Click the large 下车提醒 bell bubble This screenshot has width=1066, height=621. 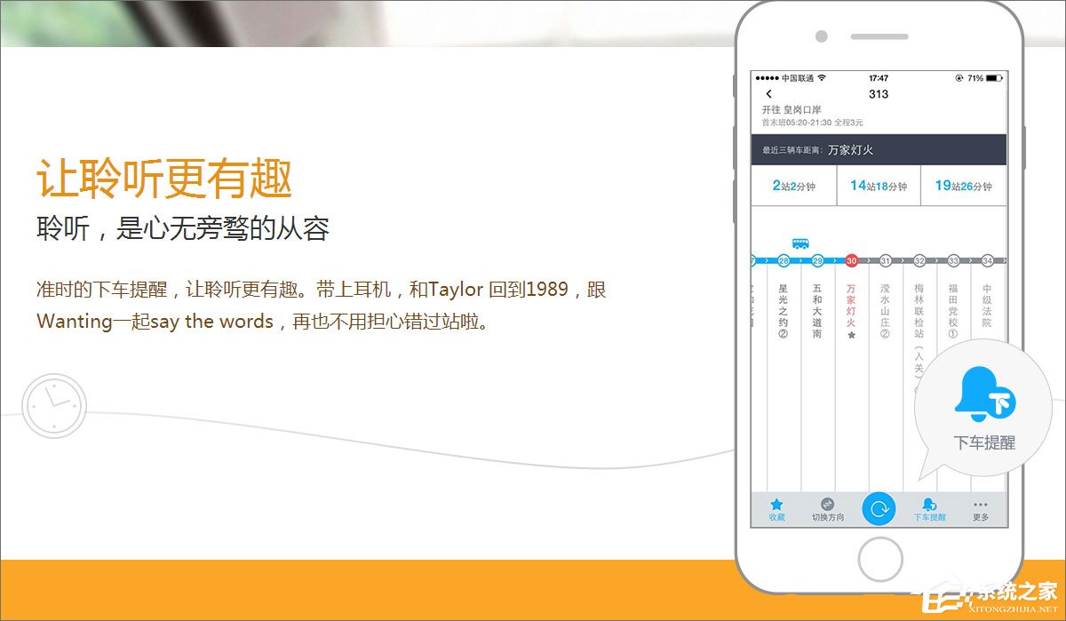pos(984,407)
